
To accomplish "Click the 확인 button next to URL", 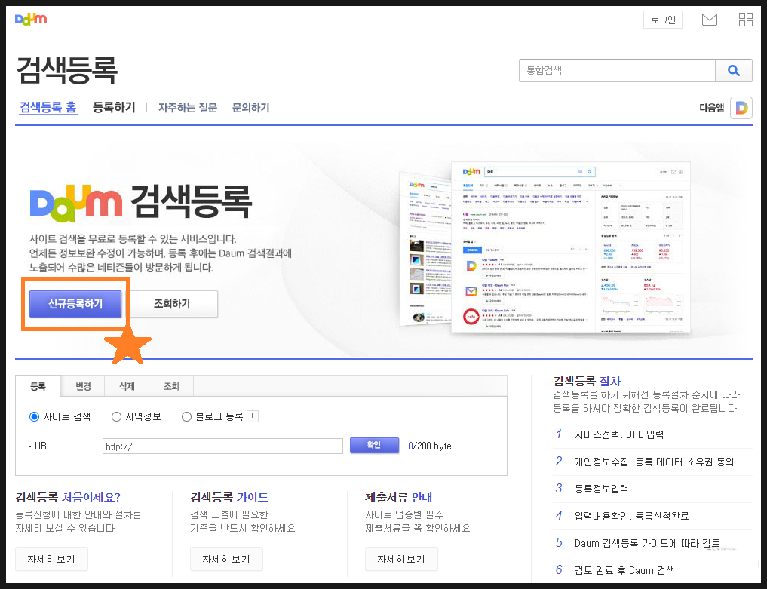I will [x=374, y=445].
